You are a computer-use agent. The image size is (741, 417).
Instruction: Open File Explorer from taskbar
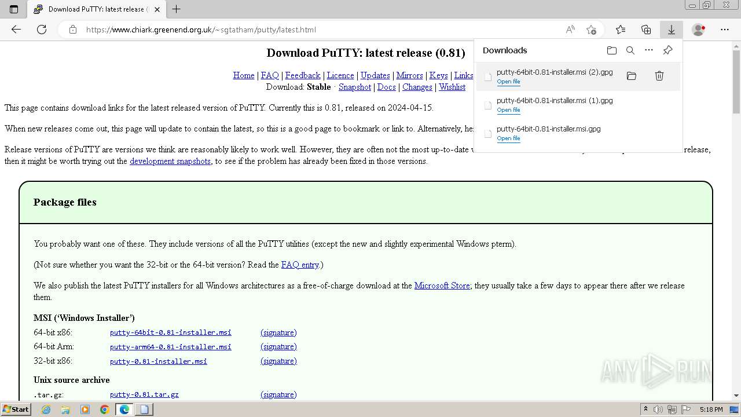tap(65, 409)
